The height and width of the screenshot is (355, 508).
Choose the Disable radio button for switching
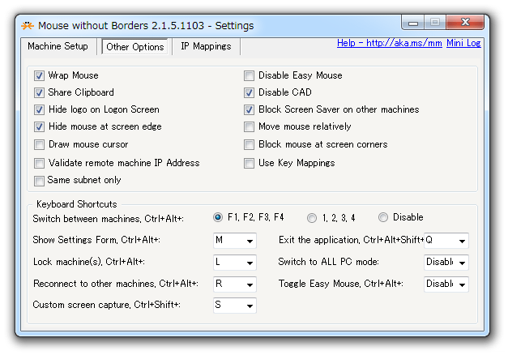pos(383,217)
